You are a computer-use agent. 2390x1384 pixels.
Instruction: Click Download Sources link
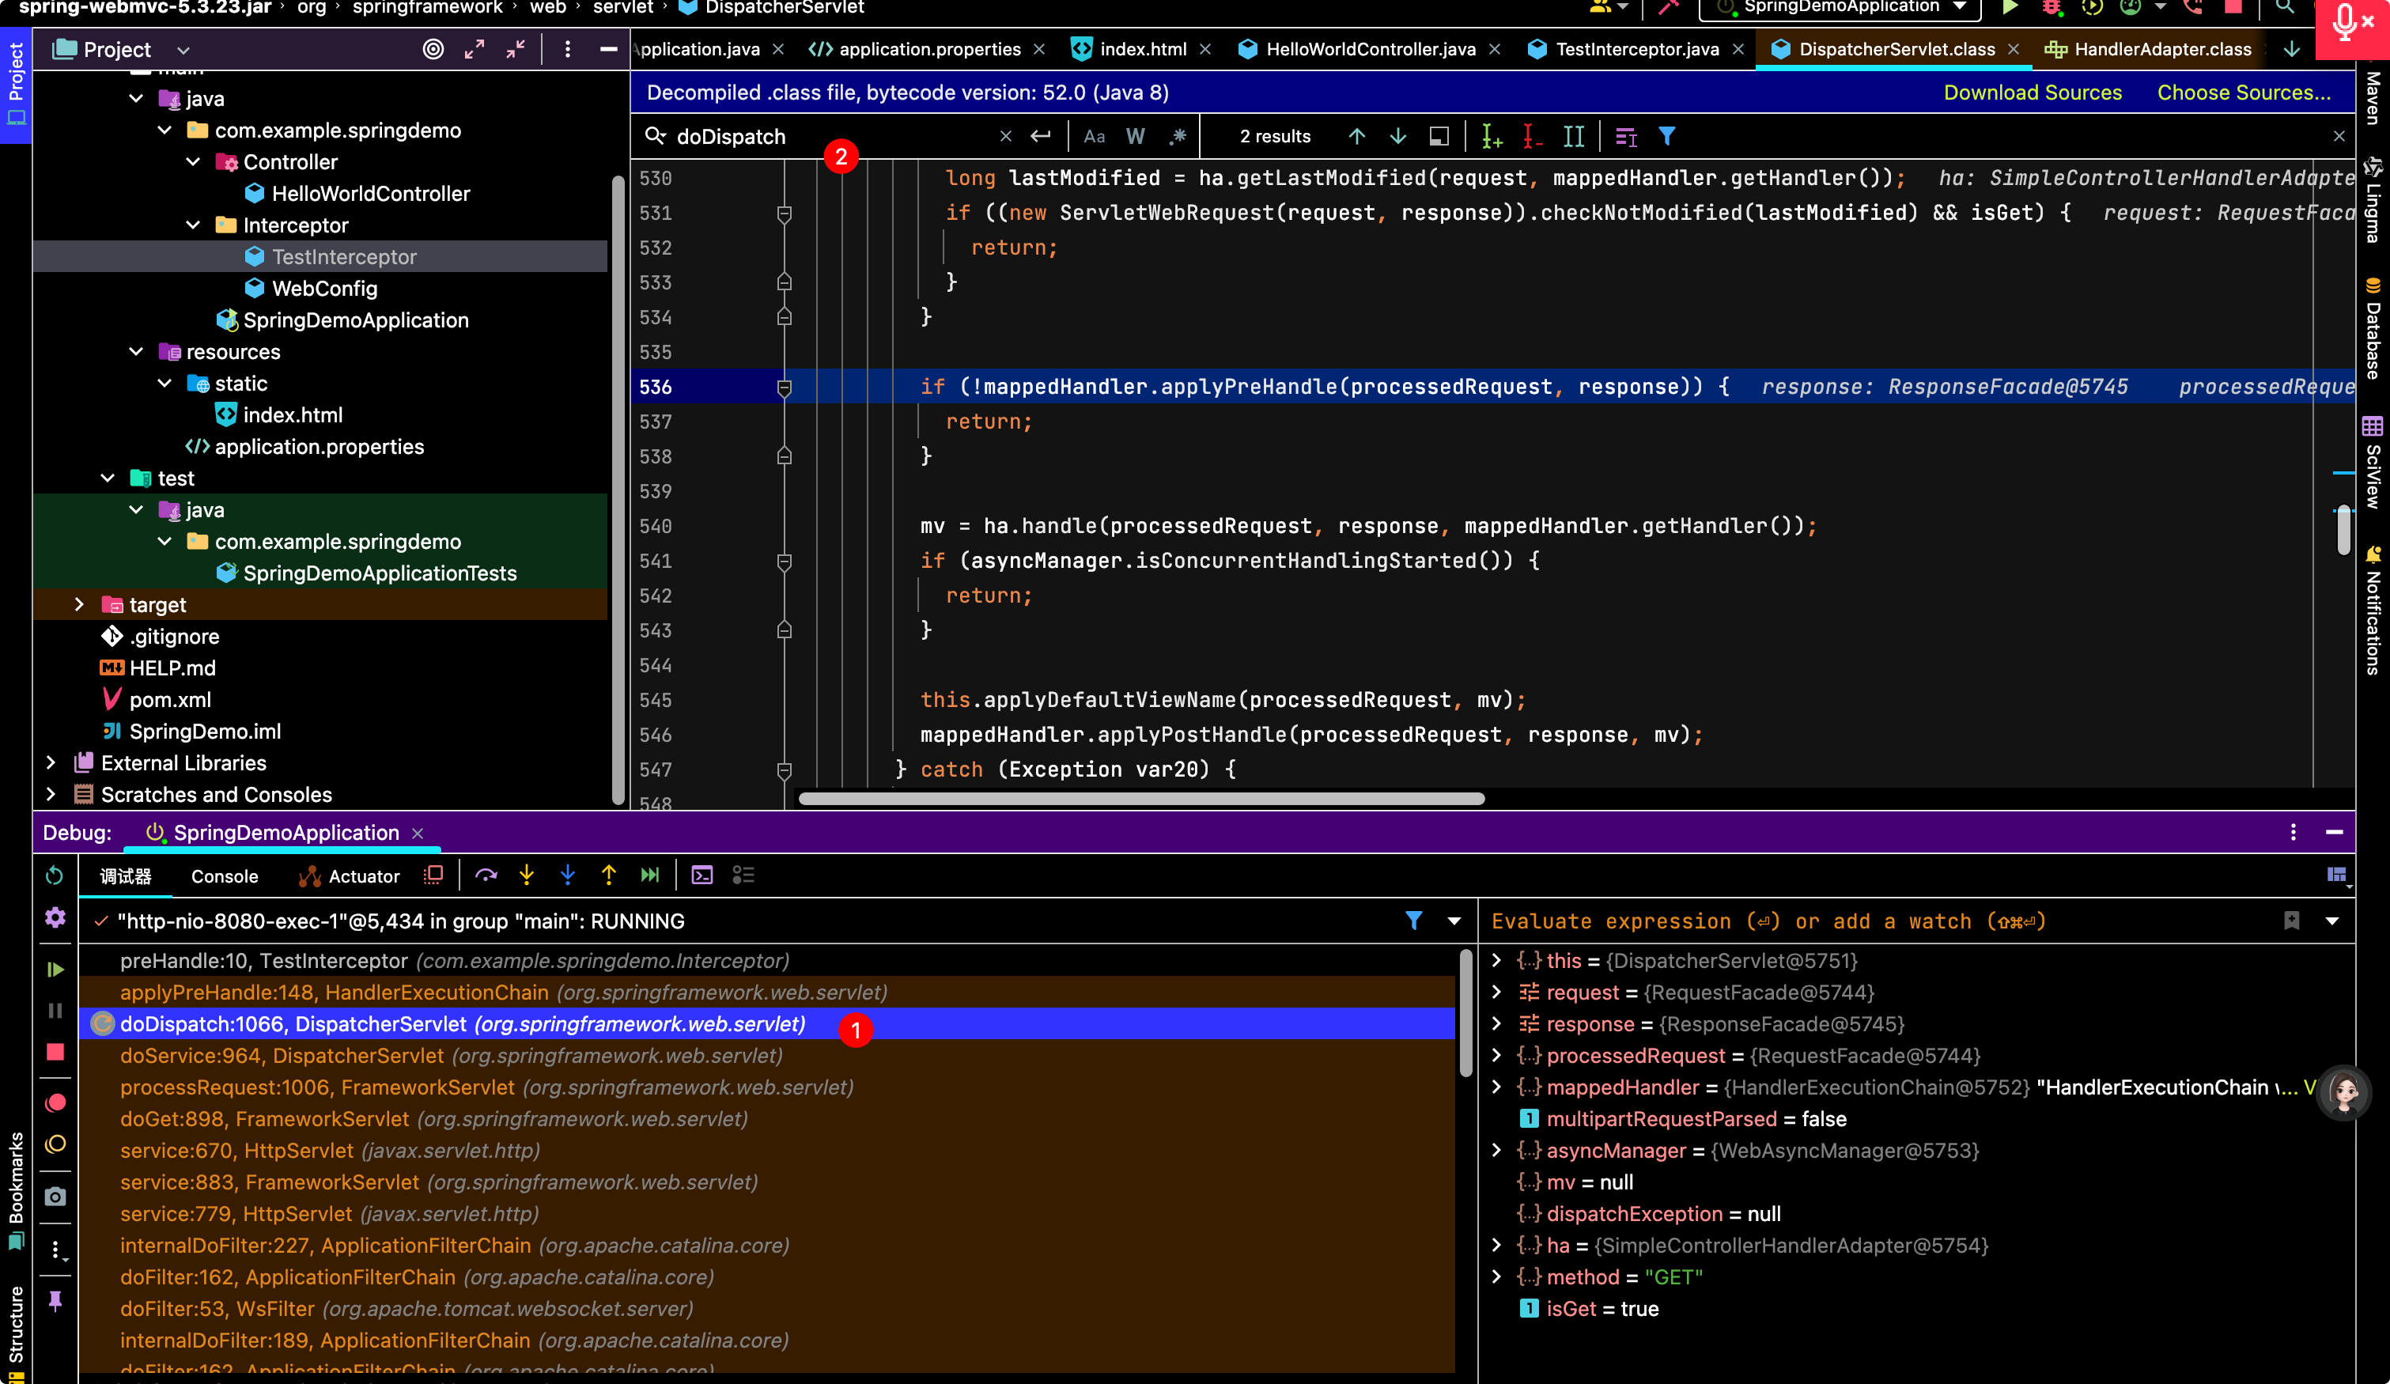pyautogui.click(x=2033, y=92)
